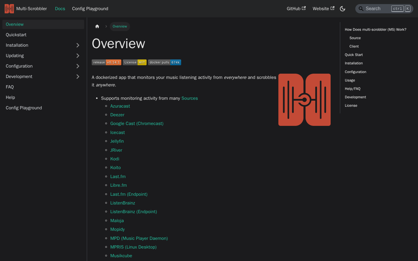
Task: Select the Docs navbar item
Action: tap(60, 9)
